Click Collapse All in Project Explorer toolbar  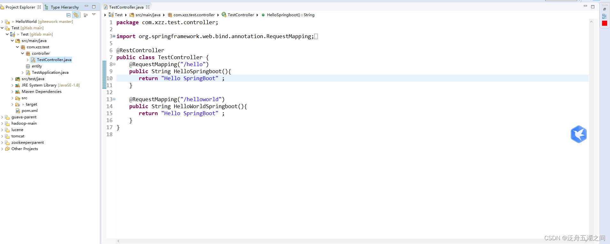point(68,15)
